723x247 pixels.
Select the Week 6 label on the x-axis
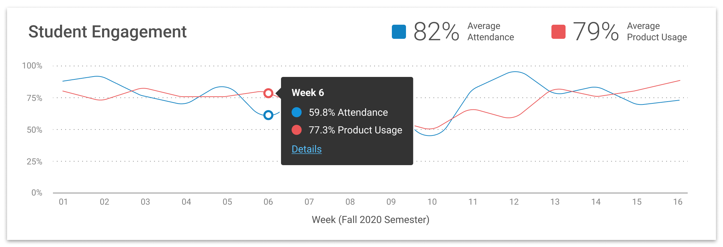click(268, 202)
